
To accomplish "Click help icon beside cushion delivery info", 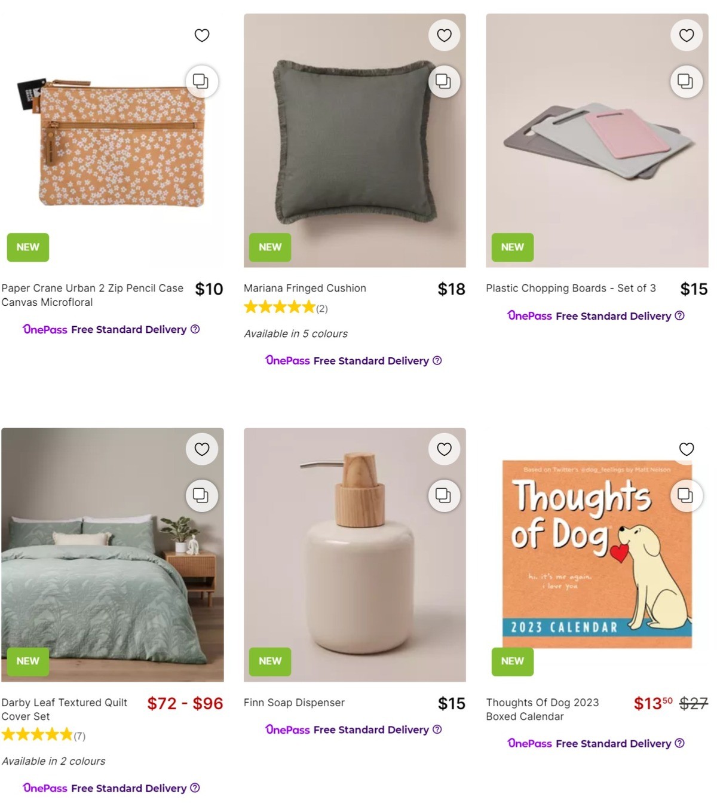I will [437, 360].
